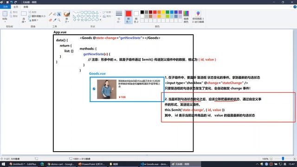The height and width of the screenshot is (167, 297).
Task: Choose the purple color swatch
Action: pyautogui.click(x=180, y=12)
